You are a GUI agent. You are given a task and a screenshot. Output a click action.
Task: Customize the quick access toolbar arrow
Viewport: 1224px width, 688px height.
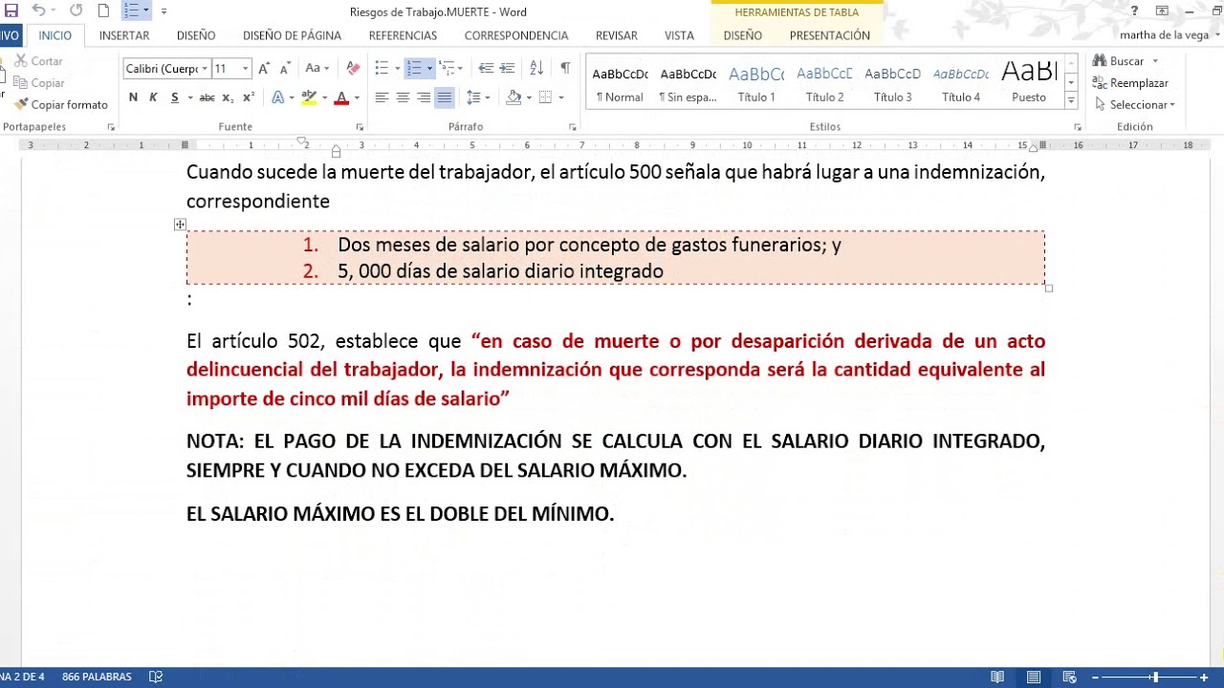click(x=164, y=11)
